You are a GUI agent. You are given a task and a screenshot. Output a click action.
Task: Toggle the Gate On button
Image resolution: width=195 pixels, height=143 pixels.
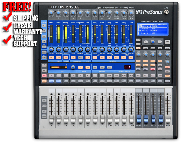pyautogui.click(x=58, y=57)
